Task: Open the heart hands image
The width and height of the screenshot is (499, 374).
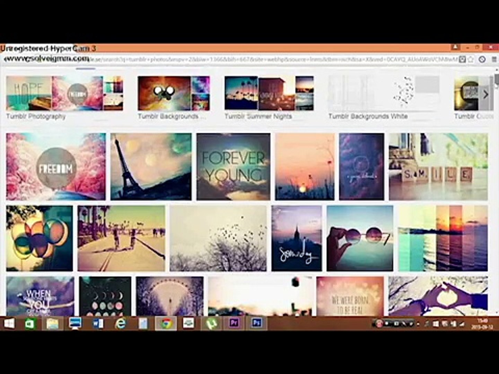Action: click(x=438, y=296)
